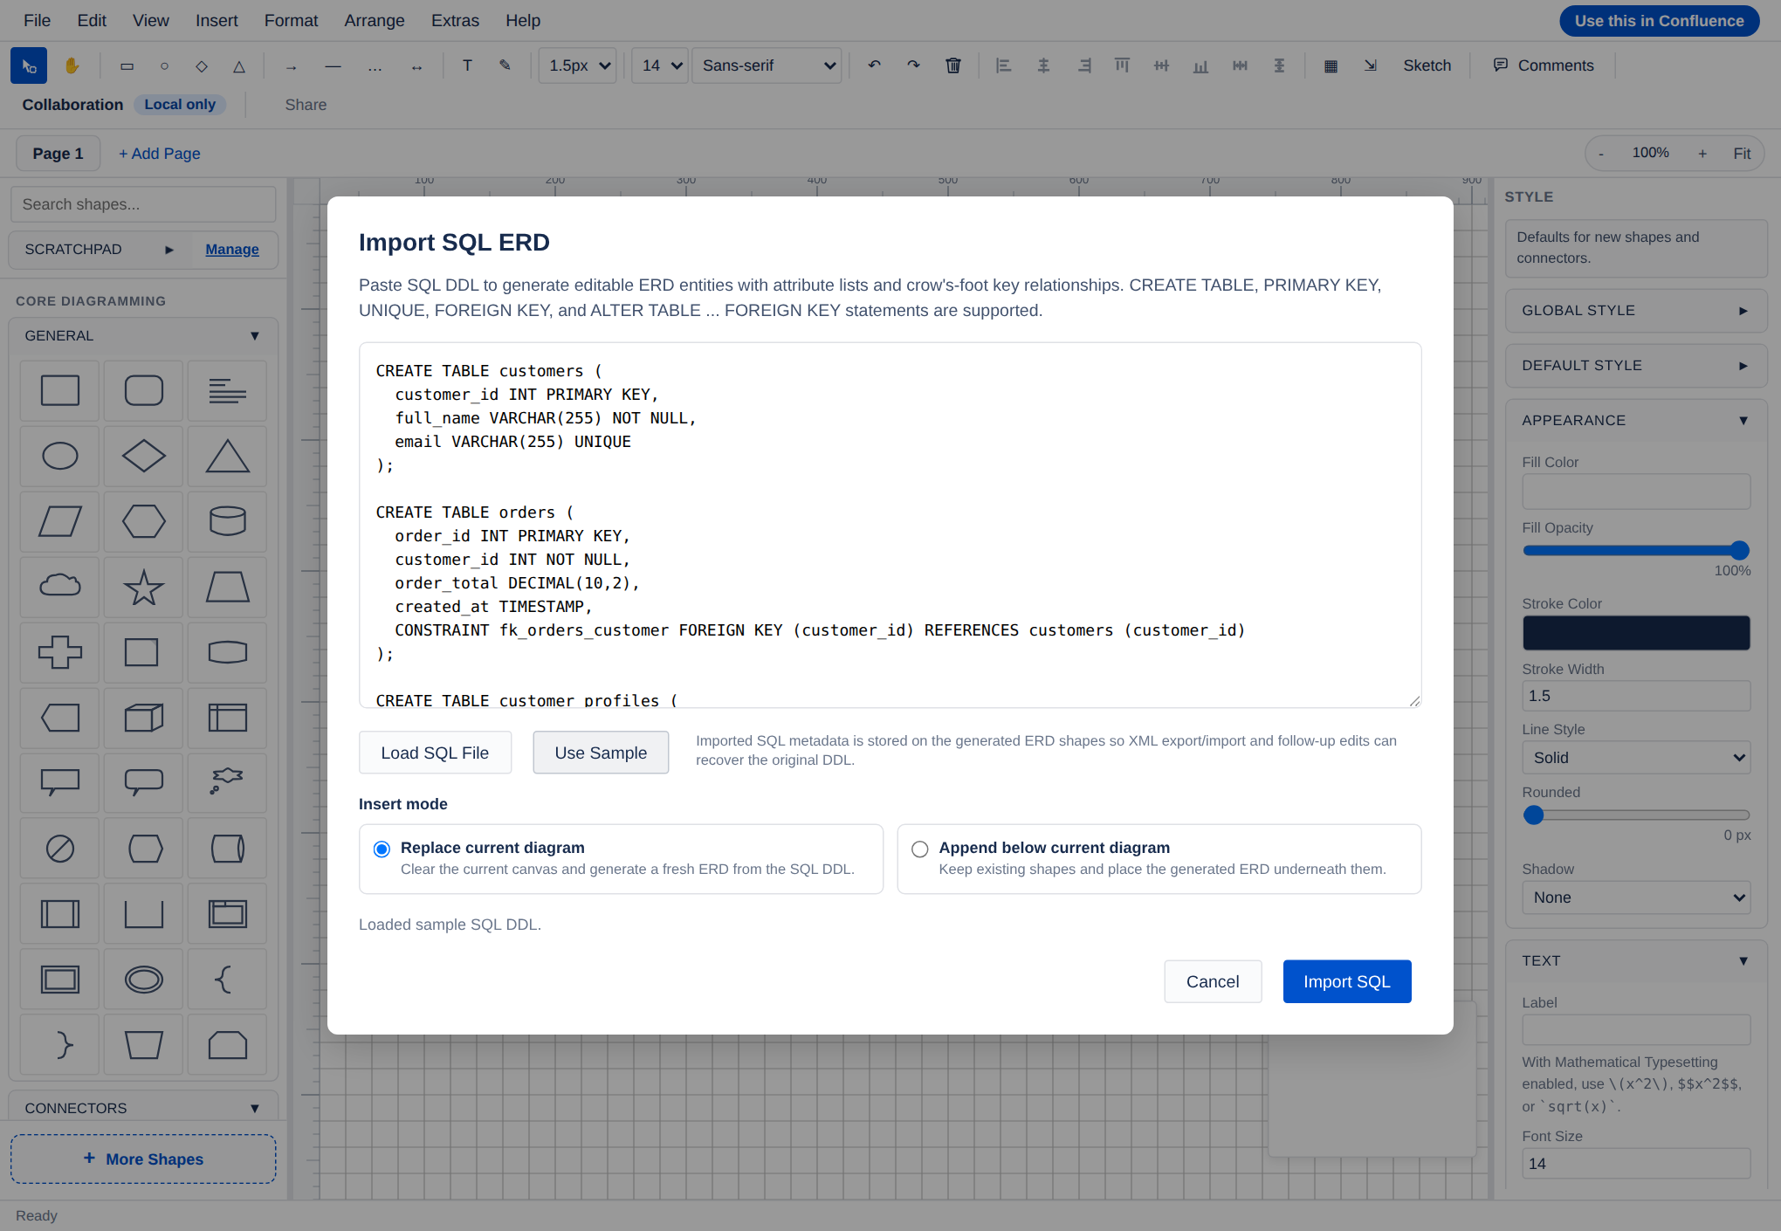Choose the arrow connector tool

pyautogui.click(x=291, y=65)
